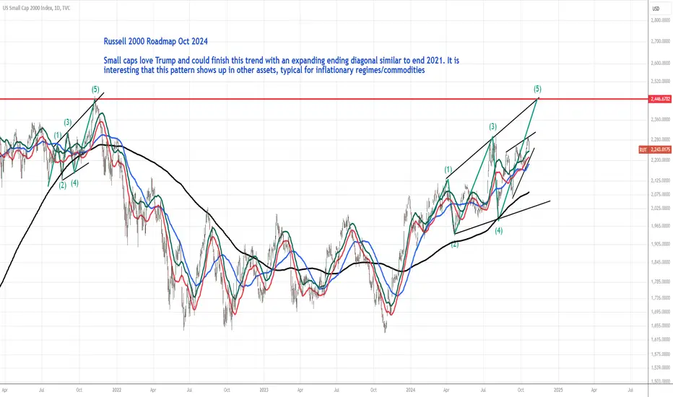Select the projected (5) wave label near 2025

point(537,89)
